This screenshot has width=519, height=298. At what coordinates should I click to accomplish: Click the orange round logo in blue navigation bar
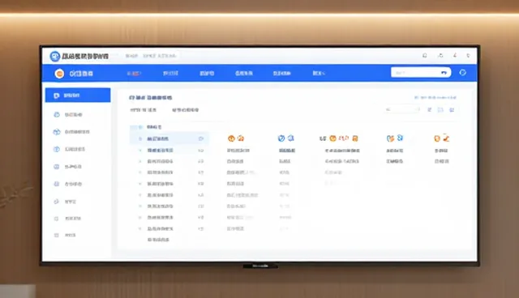point(59,74)
